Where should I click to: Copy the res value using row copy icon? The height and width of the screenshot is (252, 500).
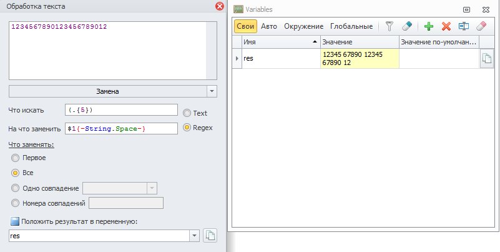(x=487, y=58)
